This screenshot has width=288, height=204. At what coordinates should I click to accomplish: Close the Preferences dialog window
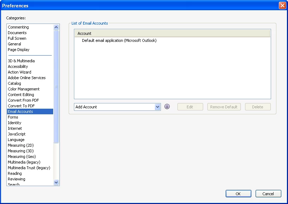coord(282,6)
